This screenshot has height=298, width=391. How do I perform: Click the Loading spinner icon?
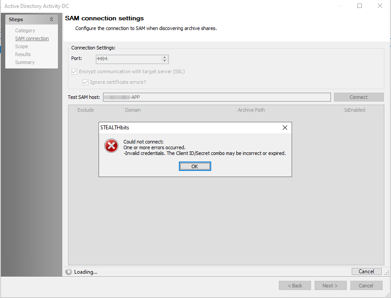(x=68, y=272)
